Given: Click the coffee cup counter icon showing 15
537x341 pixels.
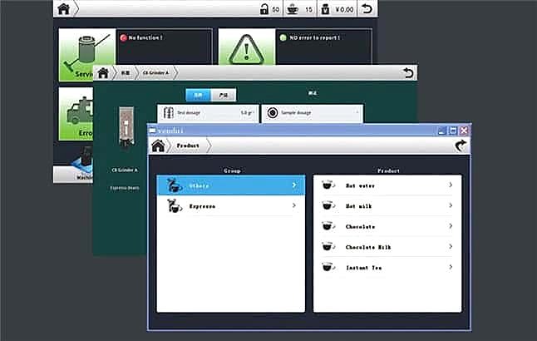Looking at the screenshot, I should click(293, 9).
